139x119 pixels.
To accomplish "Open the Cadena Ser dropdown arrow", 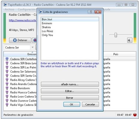I will [x=32, y=47].
